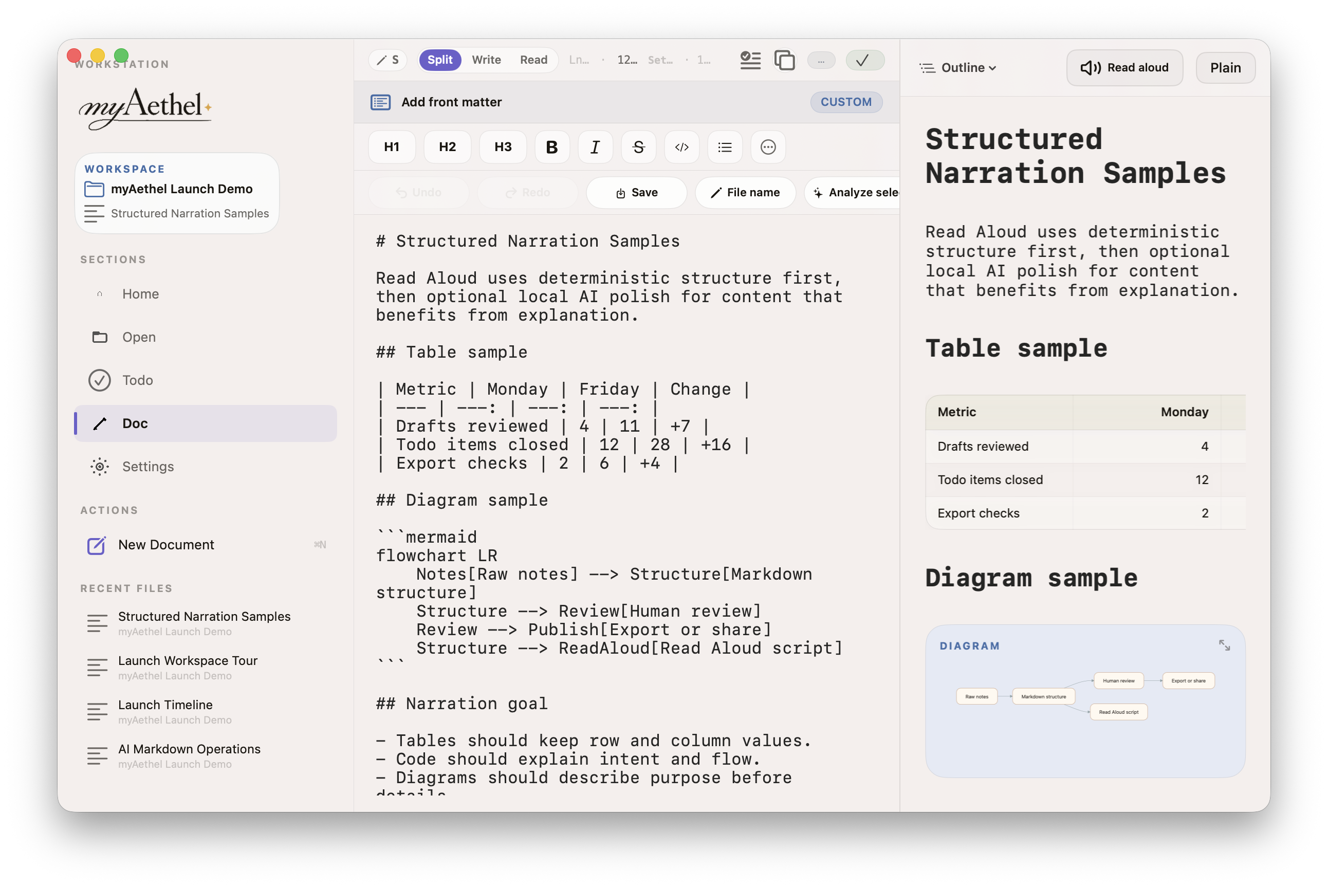The width and height of the screenshot is (1328, 888).
Task: Click the Diagram sample preview heading
Action: click(x=1030, y=578)
